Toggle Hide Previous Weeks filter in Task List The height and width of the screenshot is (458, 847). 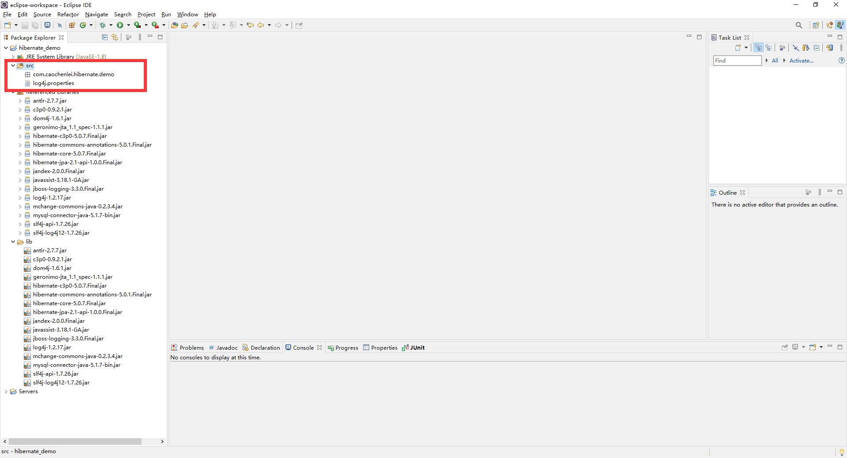point(795,48)
